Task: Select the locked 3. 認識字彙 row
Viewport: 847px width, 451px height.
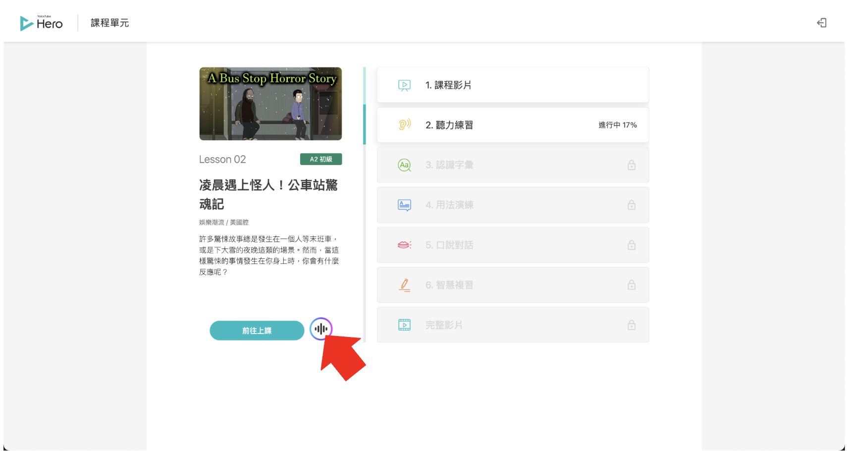Action: click(513, 165)
